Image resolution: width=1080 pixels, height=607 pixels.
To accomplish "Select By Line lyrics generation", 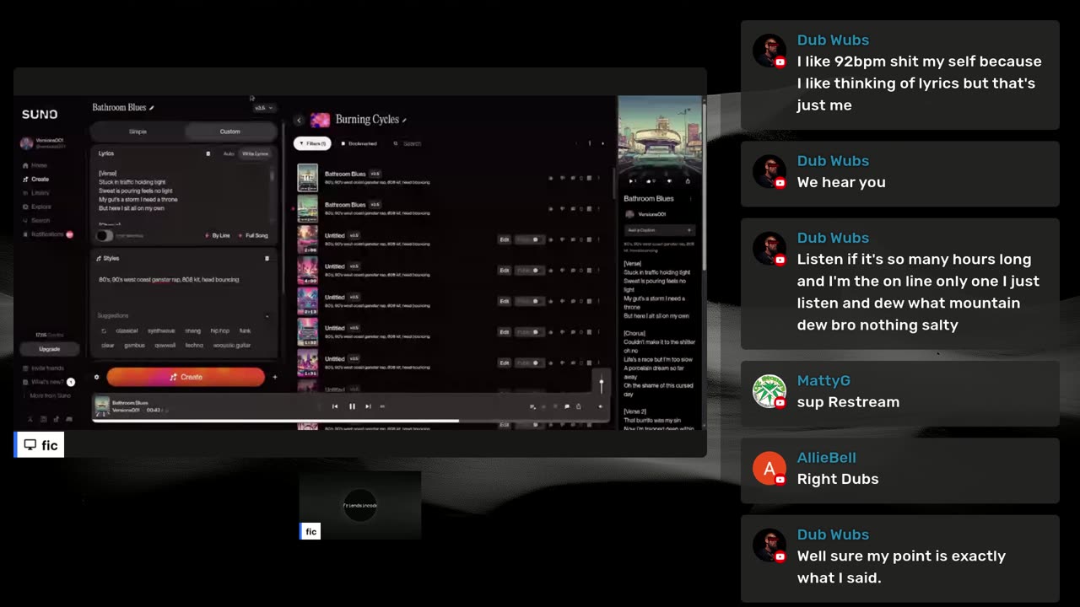I will [x=218, y=236].
